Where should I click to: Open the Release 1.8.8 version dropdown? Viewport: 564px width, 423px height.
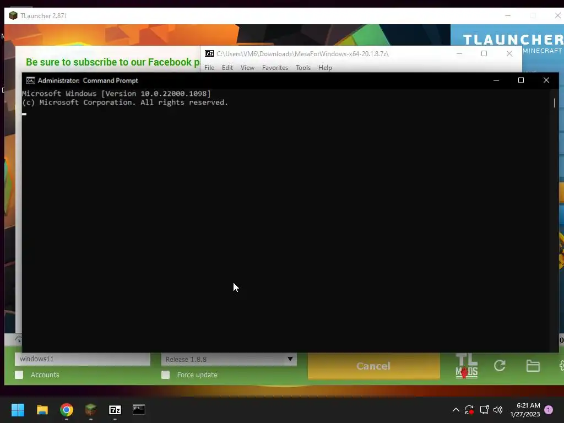click(x=229, y=359)
